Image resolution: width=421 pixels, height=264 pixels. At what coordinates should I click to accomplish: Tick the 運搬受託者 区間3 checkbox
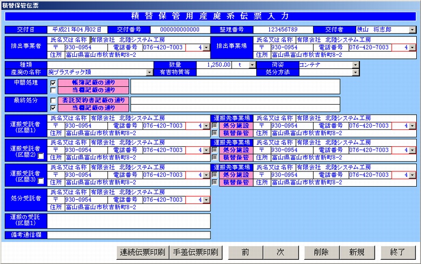pyautogui.click(x=41, y=180)
